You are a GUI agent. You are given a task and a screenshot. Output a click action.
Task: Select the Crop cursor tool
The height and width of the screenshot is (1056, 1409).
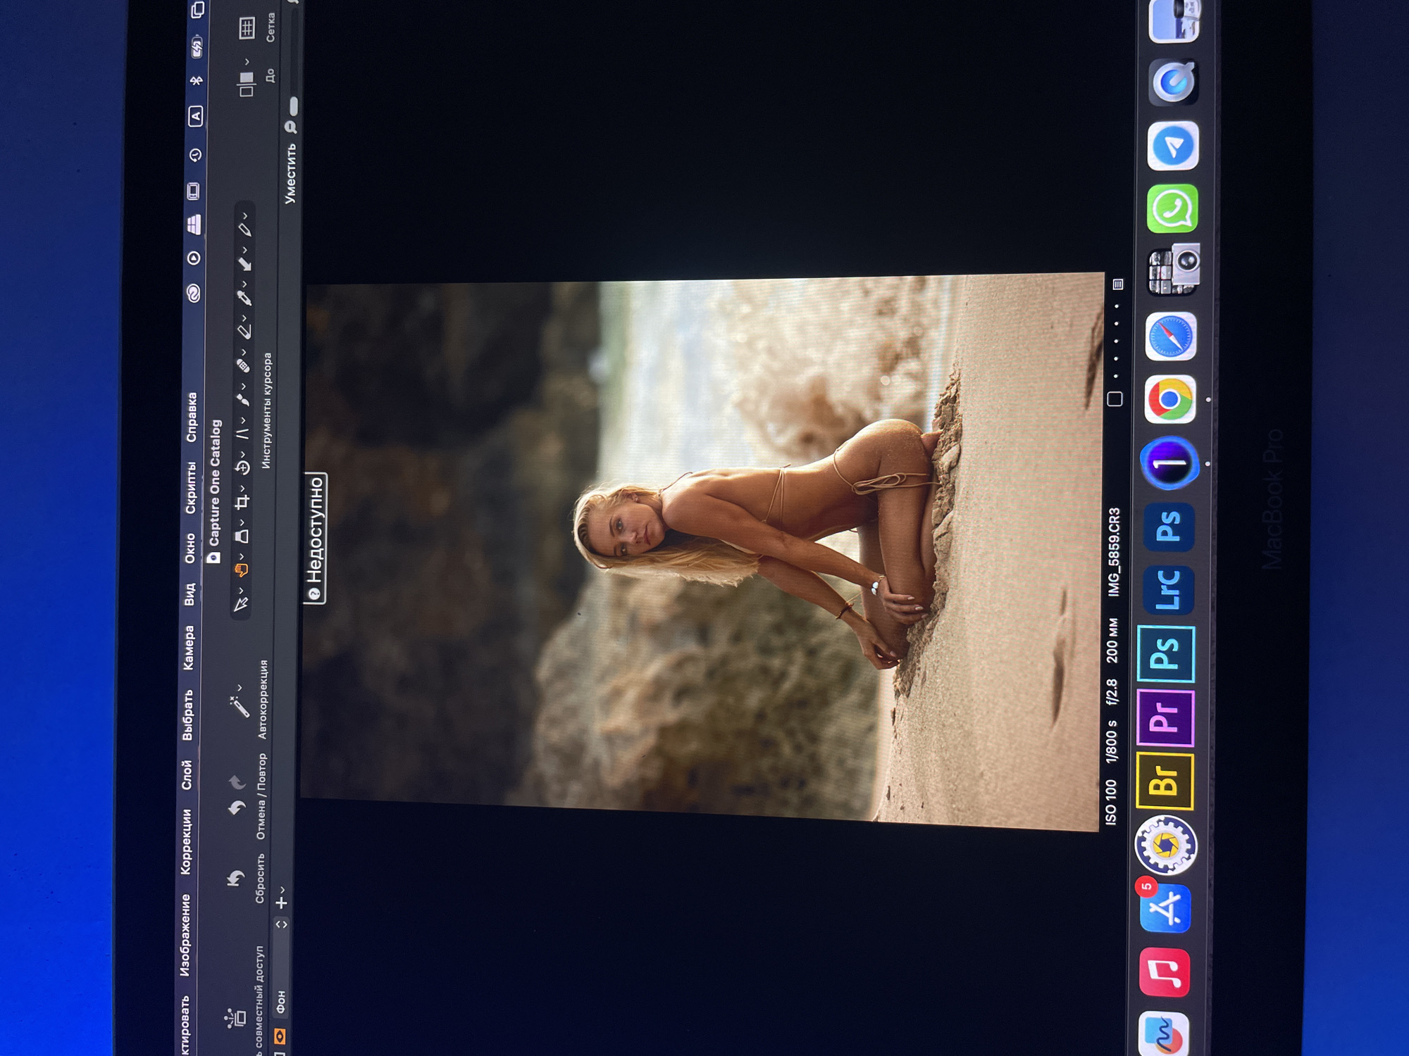coord(242,502)
